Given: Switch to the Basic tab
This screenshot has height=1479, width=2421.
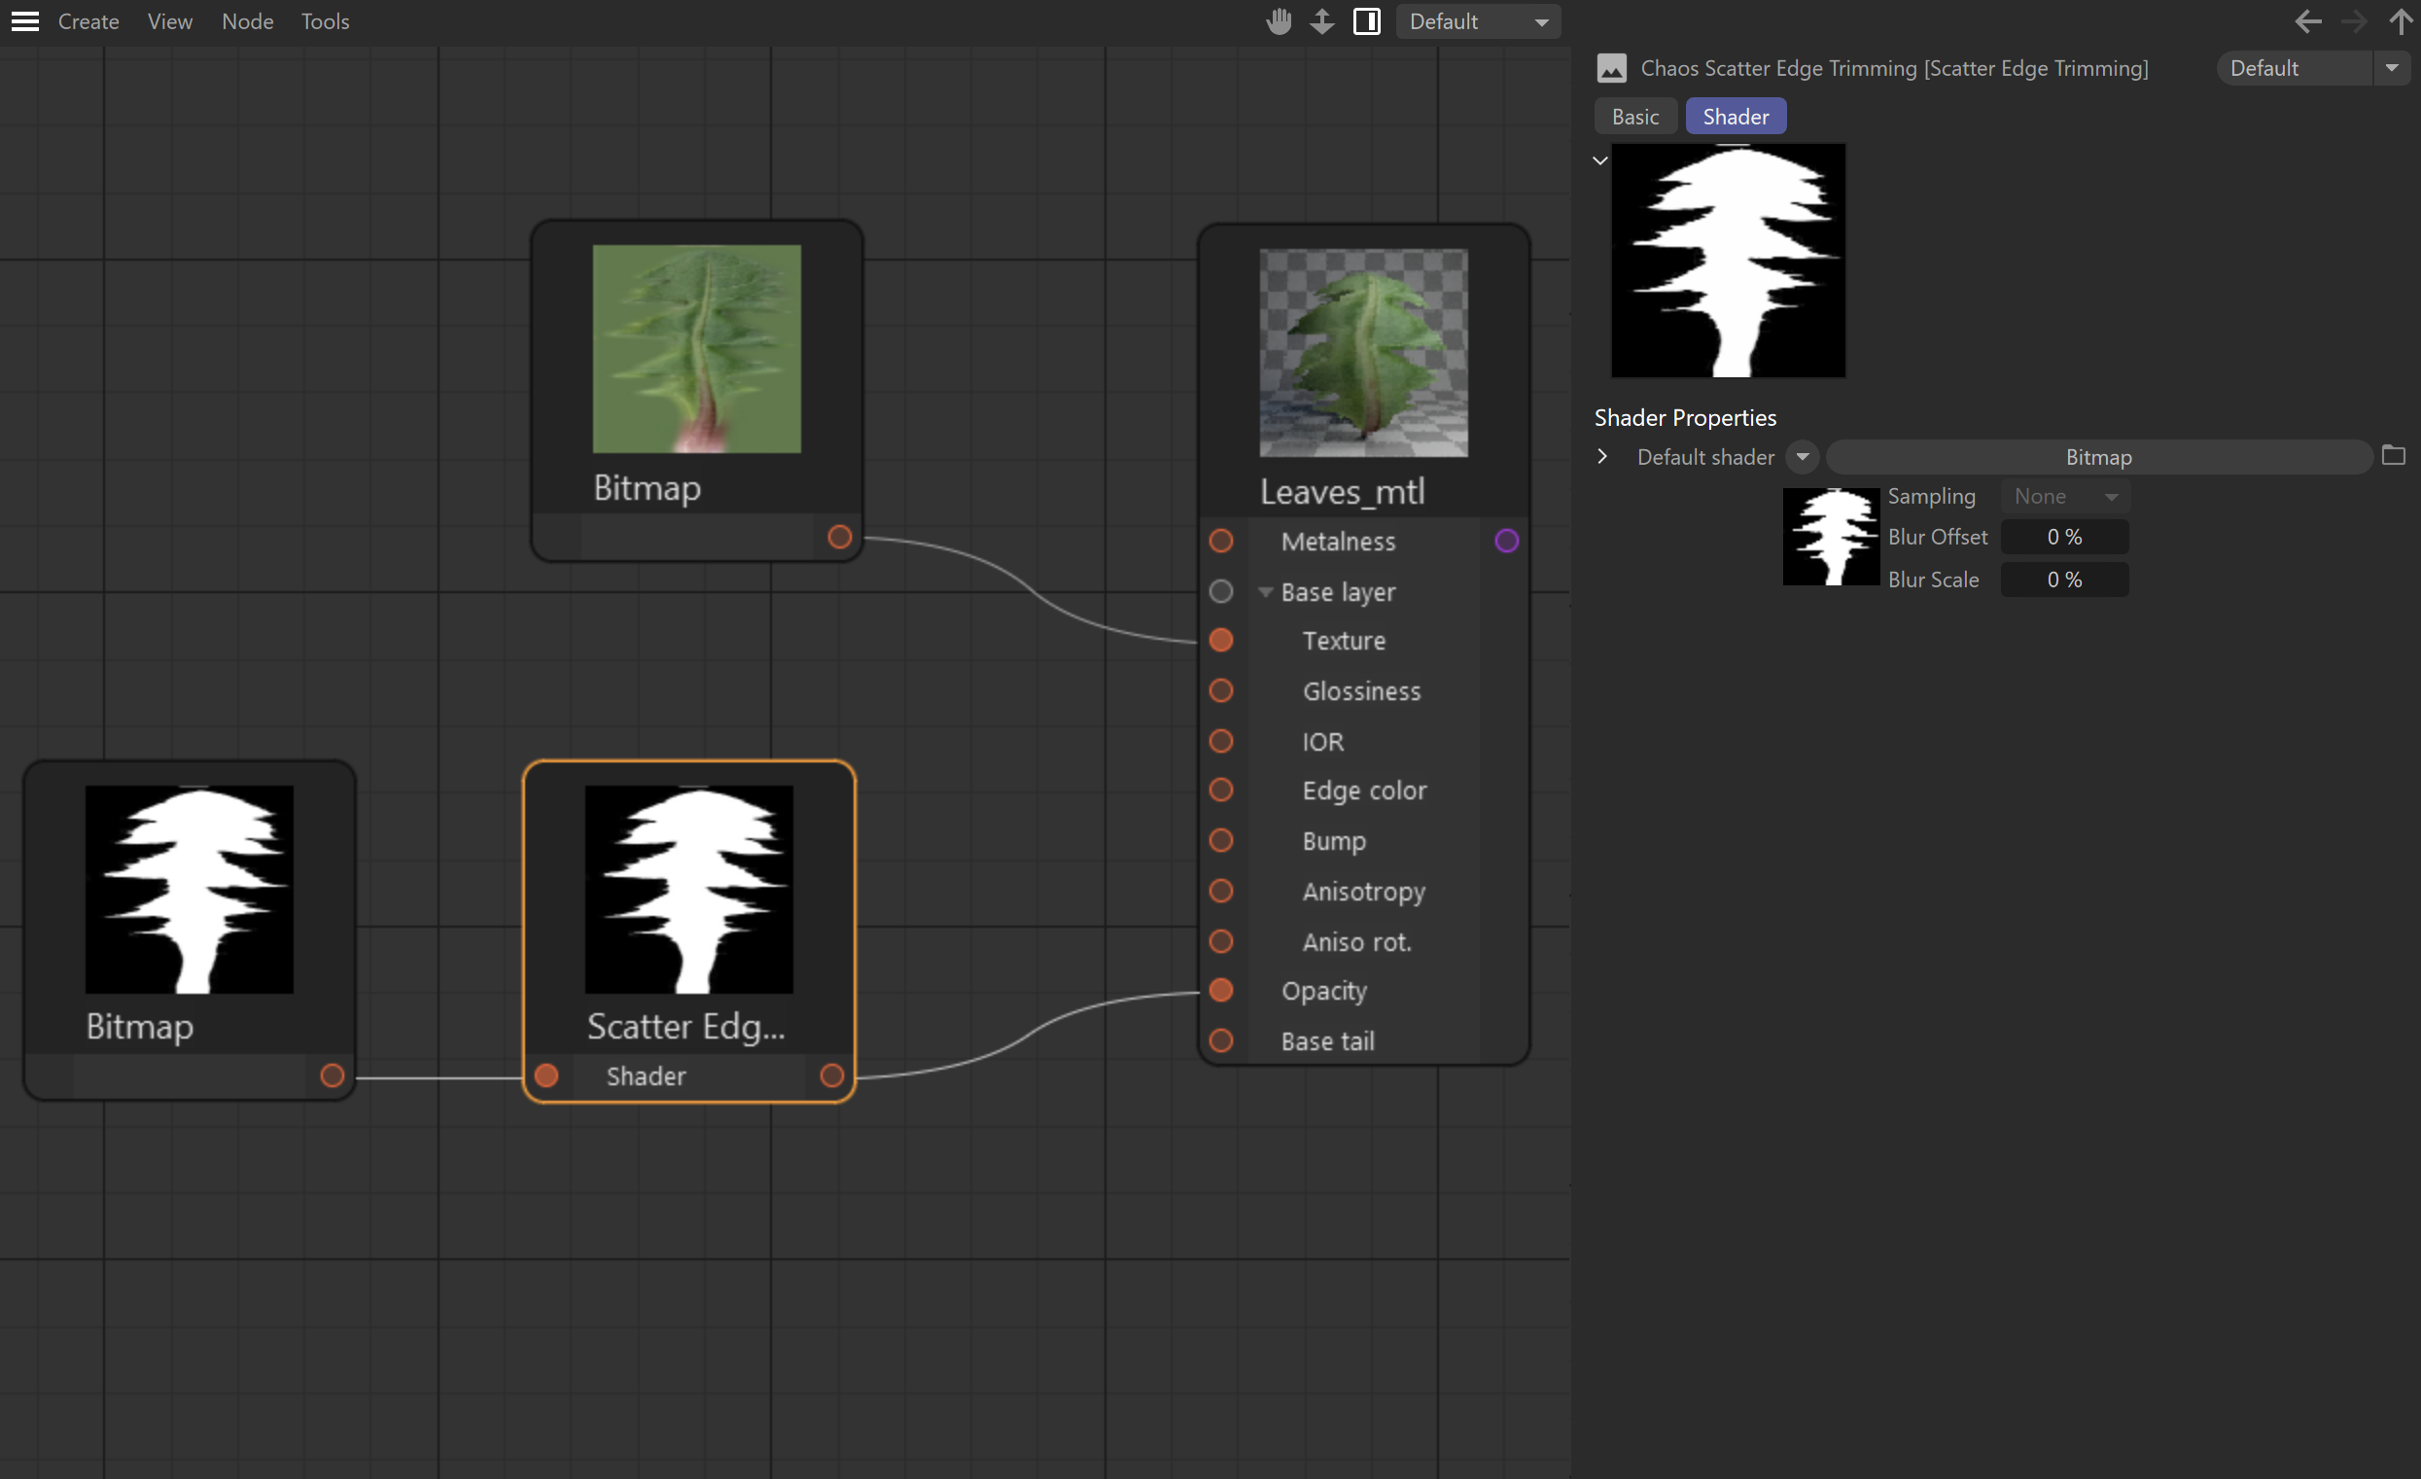Looking at the screenshot, I should tap(1635, 116).
